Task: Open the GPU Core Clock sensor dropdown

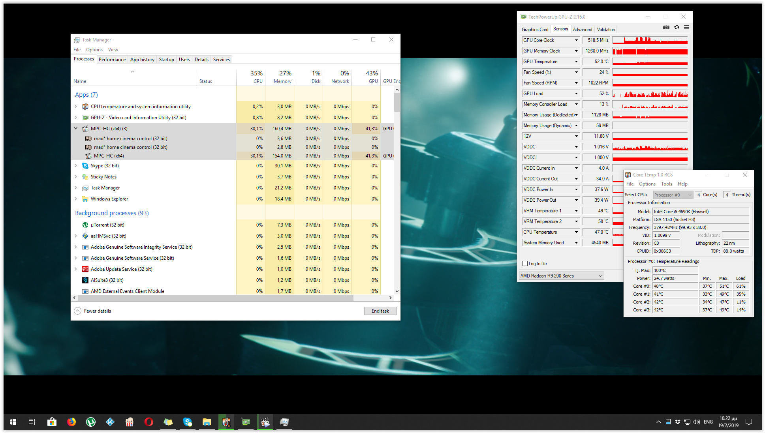Action: pyautogui.click(x=576, y=40)
